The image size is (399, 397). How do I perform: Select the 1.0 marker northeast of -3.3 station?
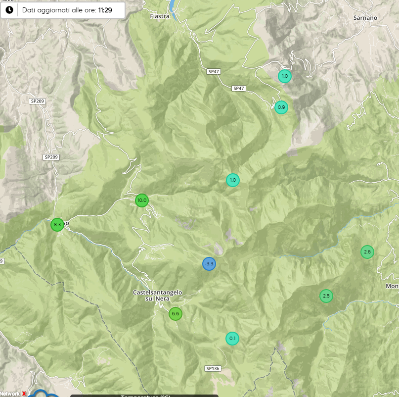(x=233, y=180)
